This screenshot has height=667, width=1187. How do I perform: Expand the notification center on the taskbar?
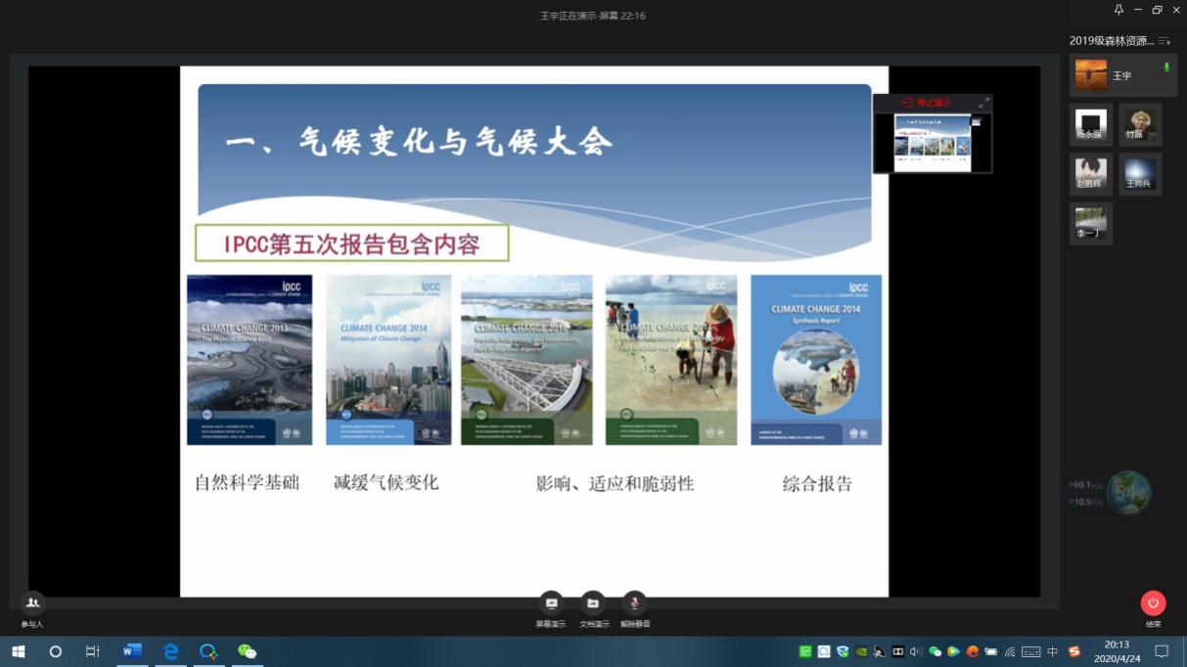1162,650
